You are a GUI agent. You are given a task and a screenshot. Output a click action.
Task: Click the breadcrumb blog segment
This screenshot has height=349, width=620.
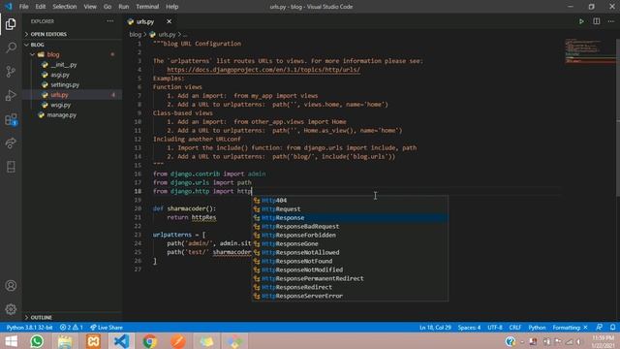click(135, 35)
